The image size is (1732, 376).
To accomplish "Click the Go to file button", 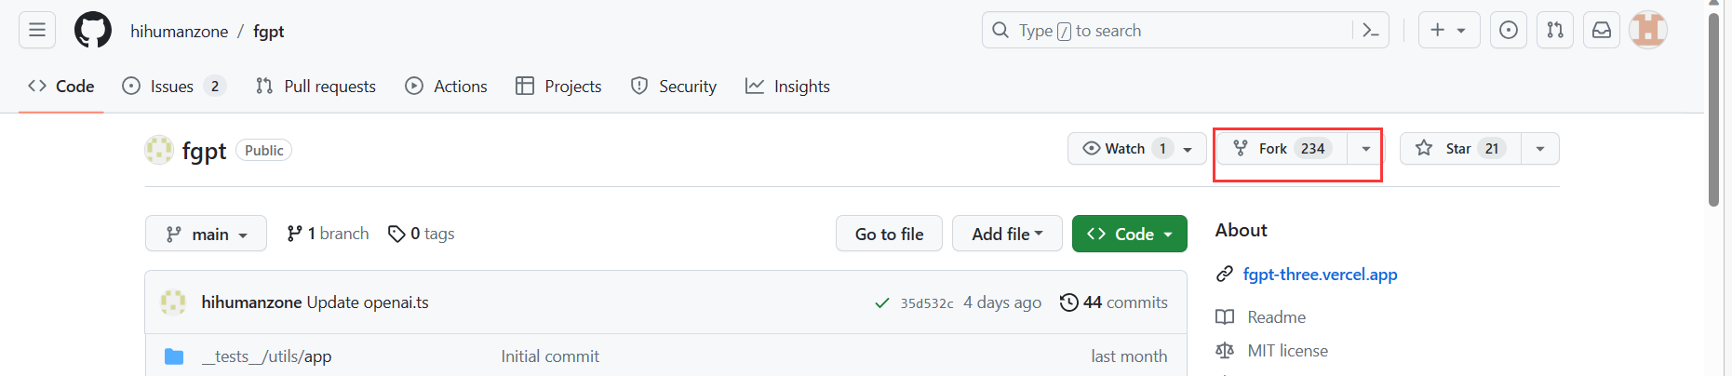I will point(889,234).
